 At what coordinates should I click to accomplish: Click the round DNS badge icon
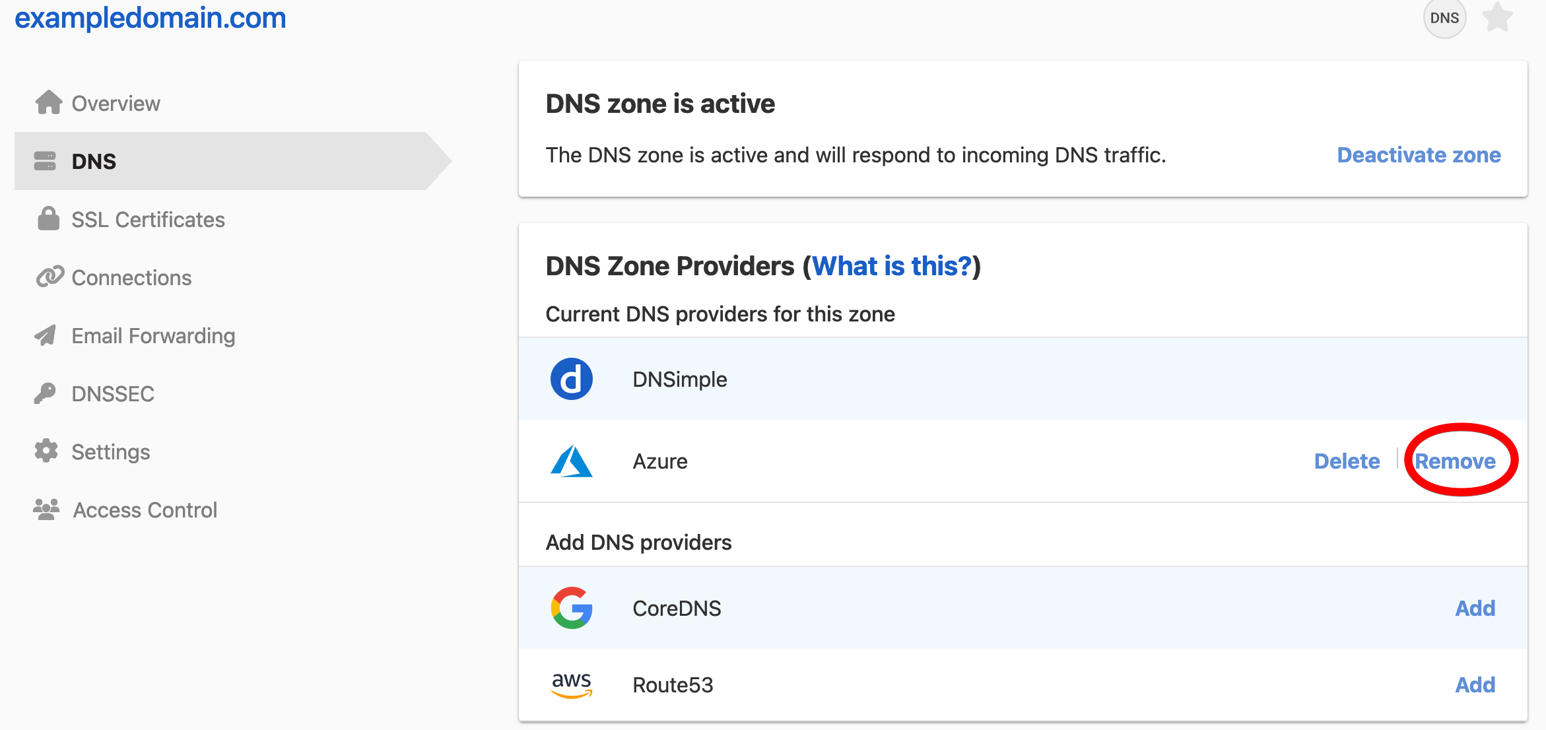[x=1444, y=18]
